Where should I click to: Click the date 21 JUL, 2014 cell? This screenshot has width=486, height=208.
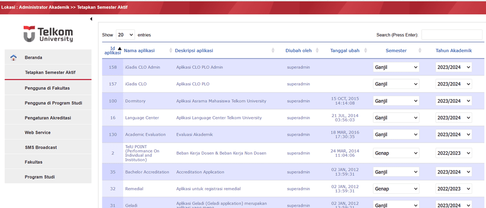point(345,118)
